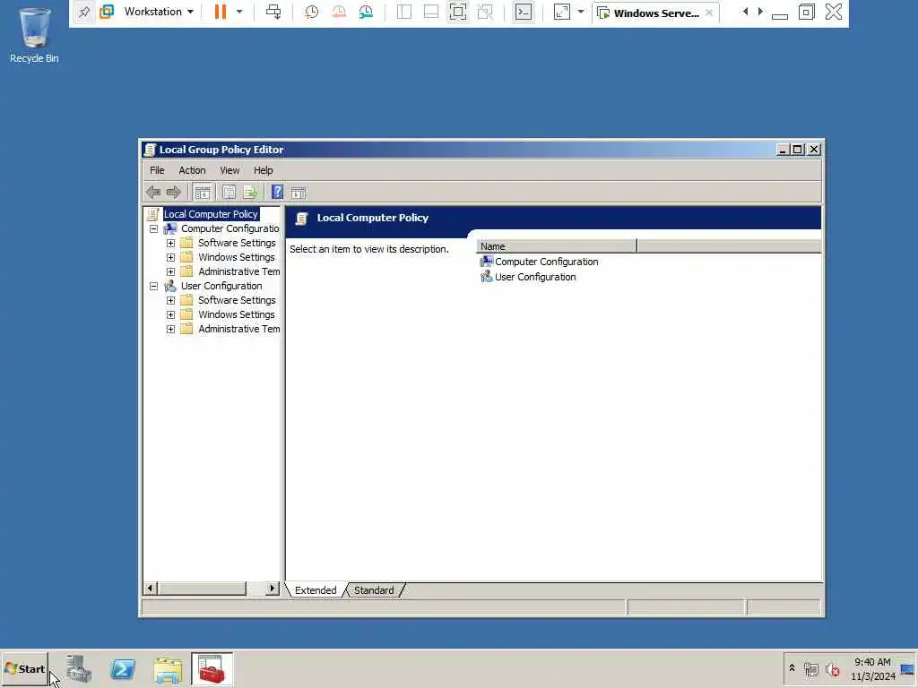The image size is (918, 688).
Task: Click the show library sidebar layout icon
Action: click(x=404, y=12)
